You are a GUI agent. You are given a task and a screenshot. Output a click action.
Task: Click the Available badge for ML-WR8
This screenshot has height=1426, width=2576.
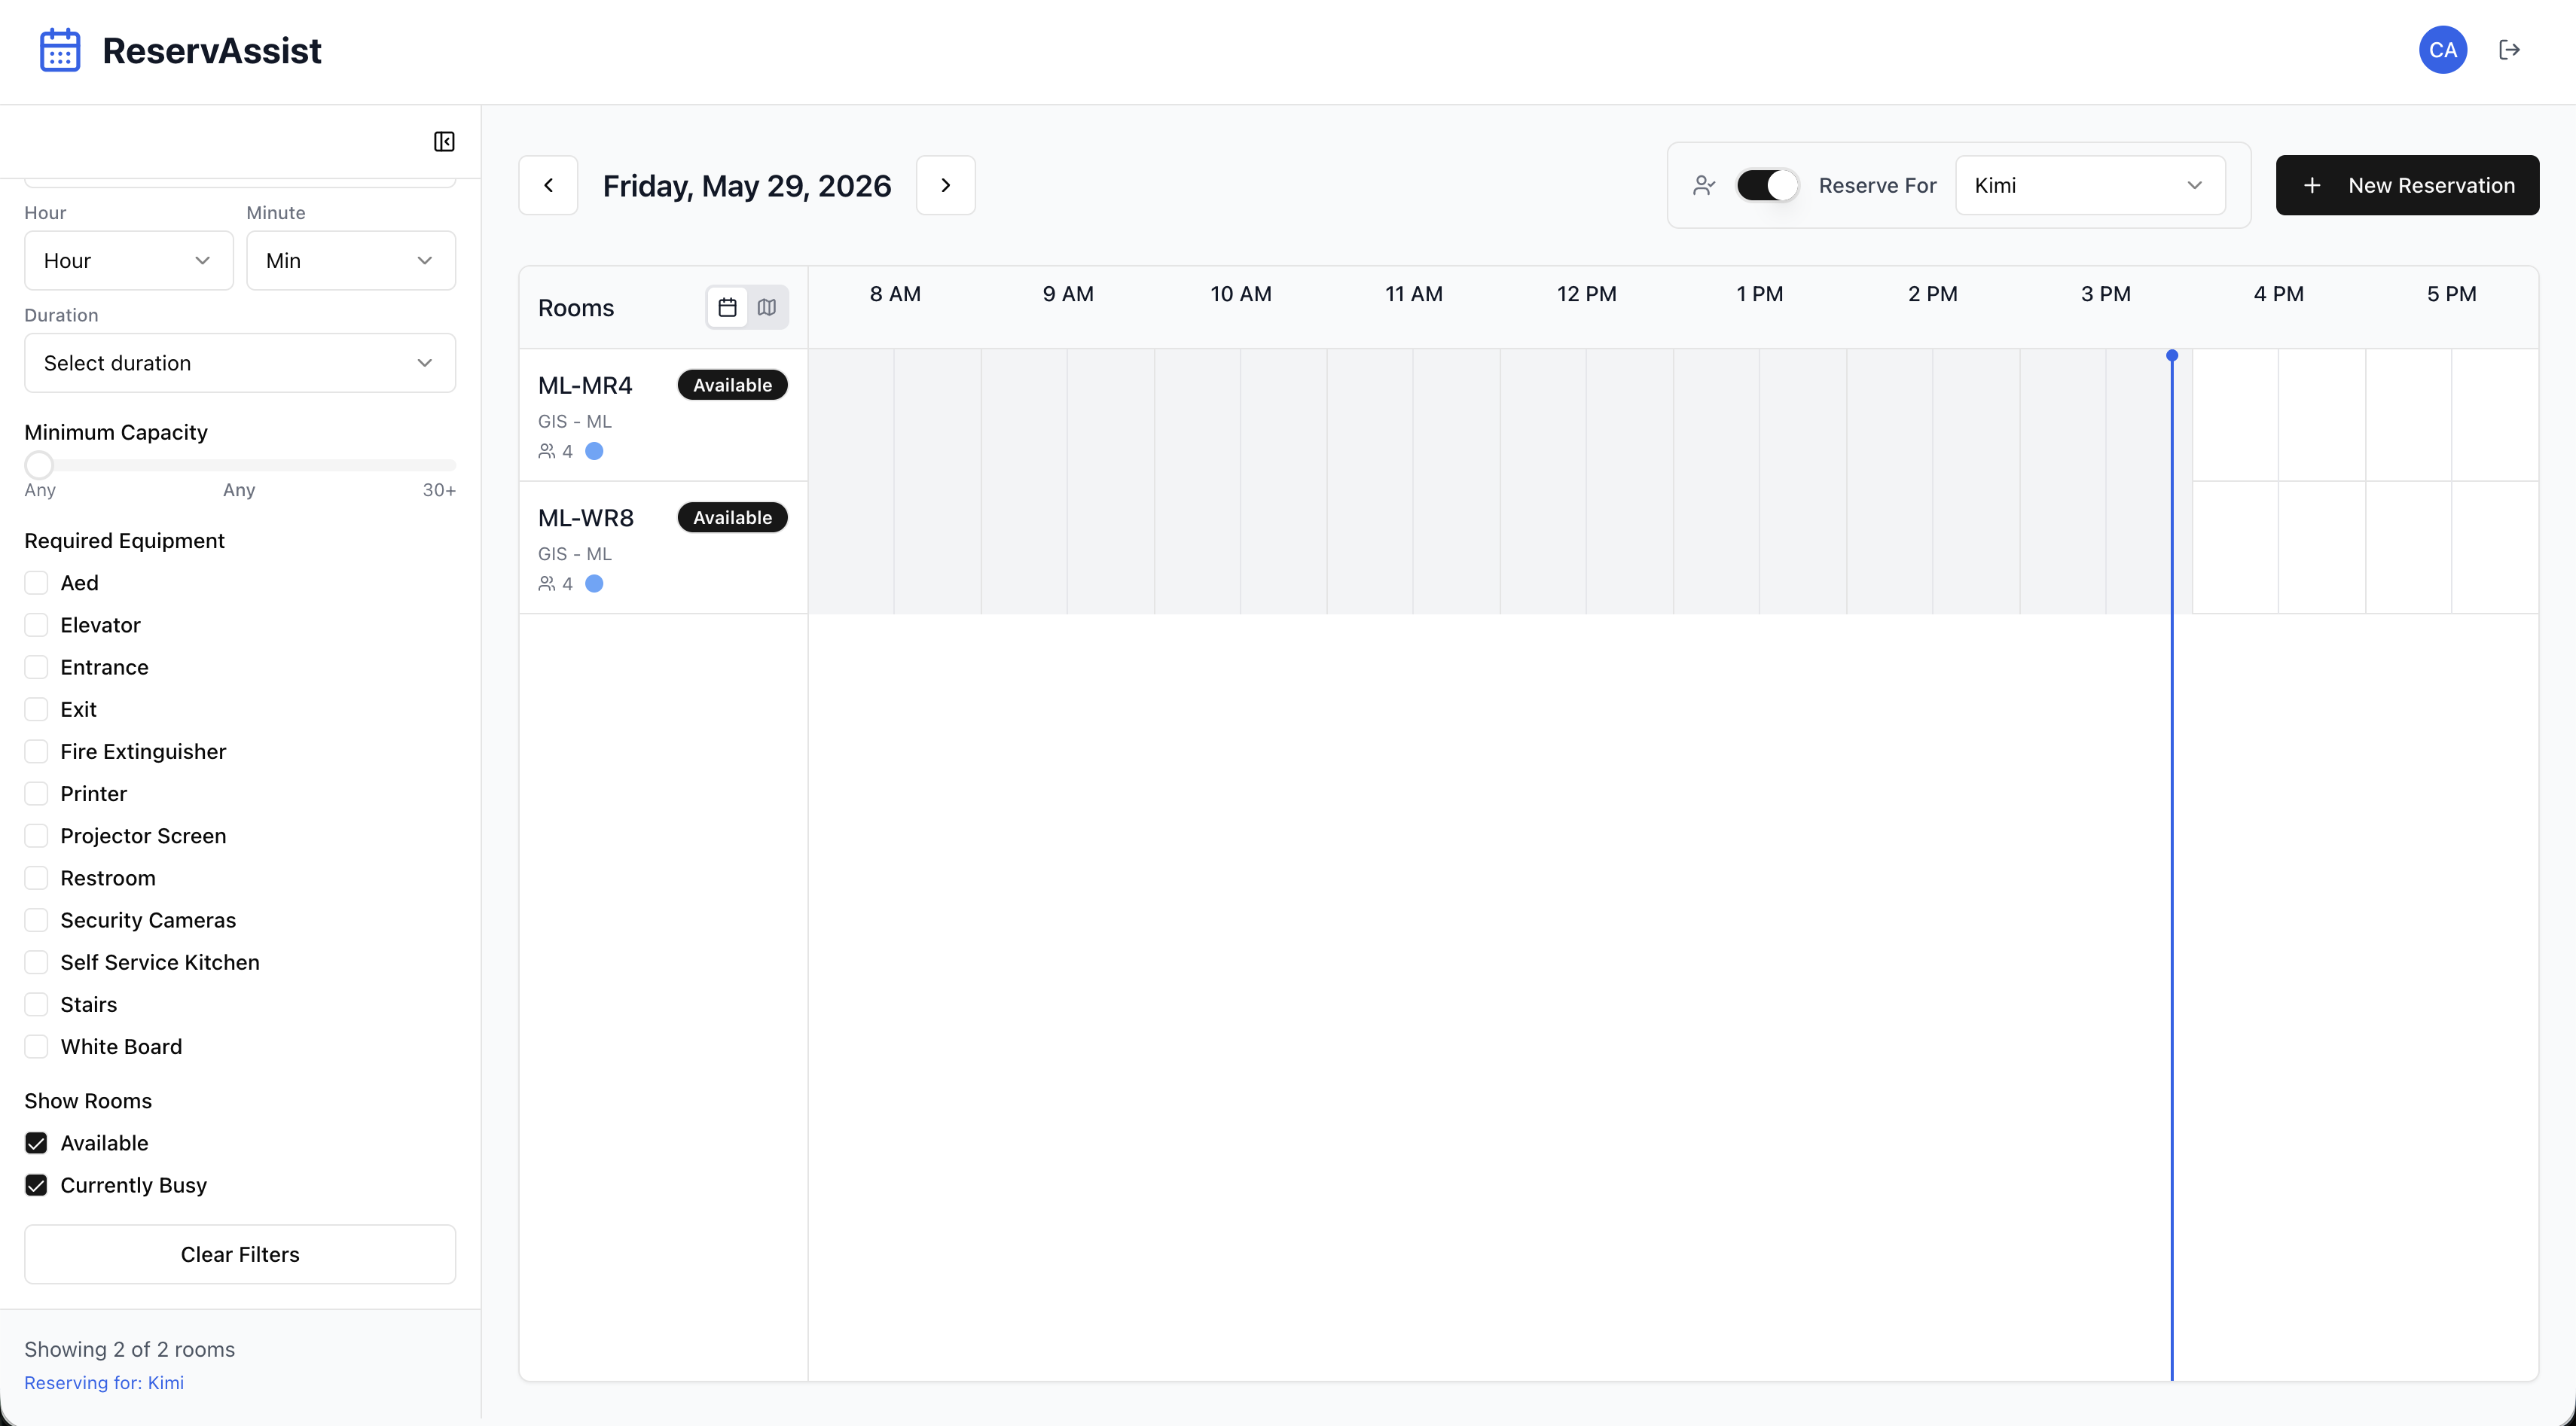coord(732,518)
